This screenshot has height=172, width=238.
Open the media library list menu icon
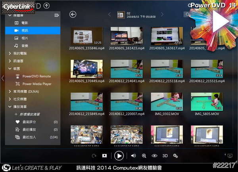(56, 15)
